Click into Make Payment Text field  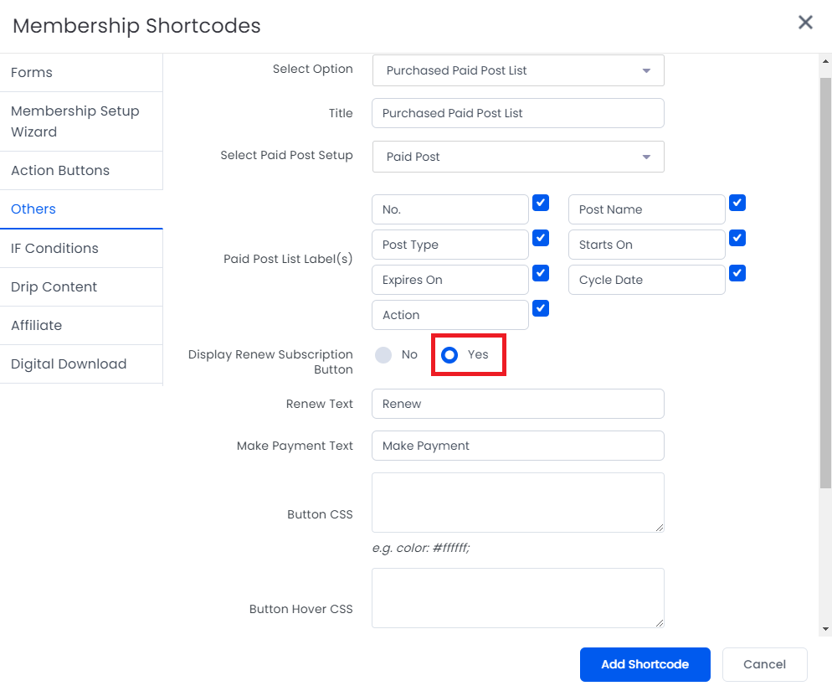[518, 446]
